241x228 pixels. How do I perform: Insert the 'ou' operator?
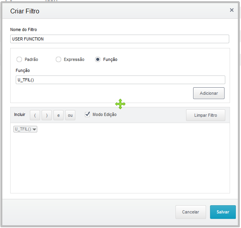[70, 115]
